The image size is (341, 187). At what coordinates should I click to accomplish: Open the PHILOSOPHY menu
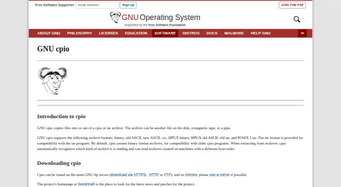[x=80, y=33]
